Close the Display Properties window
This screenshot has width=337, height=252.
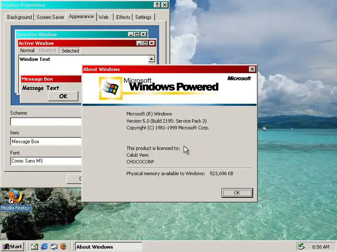click(x=164, y=5)
